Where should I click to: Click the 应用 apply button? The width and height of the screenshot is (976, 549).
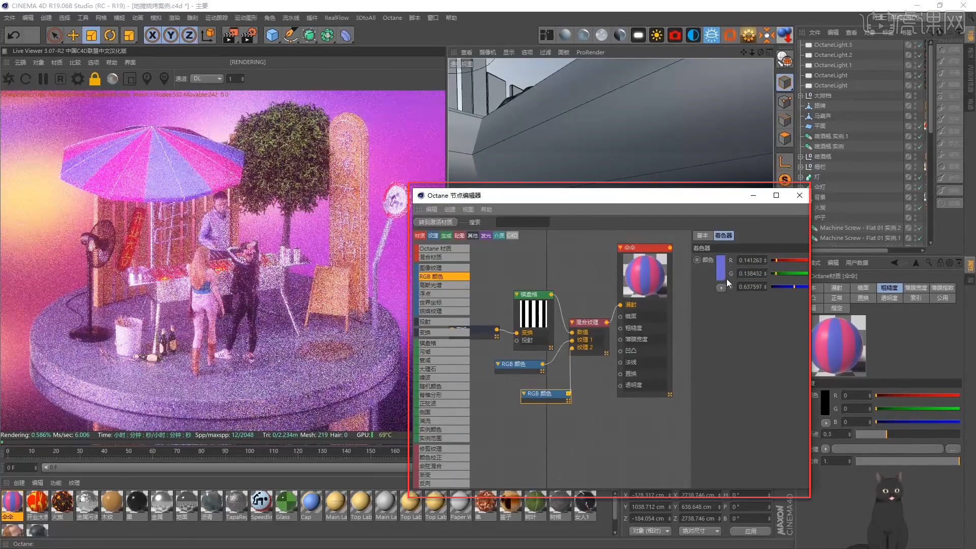(750, 531)
